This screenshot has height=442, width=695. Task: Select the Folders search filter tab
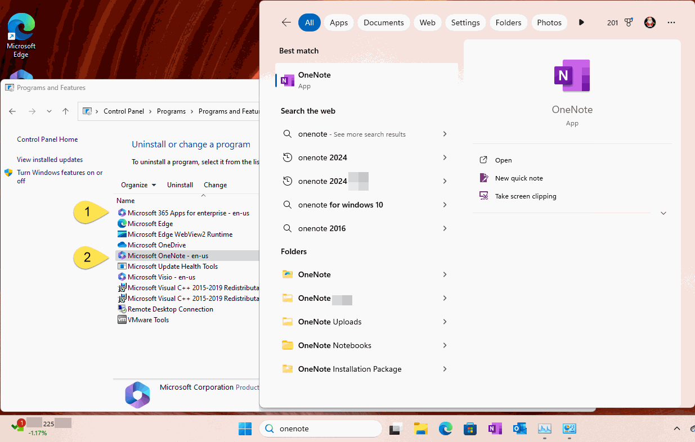pos(509,22)
